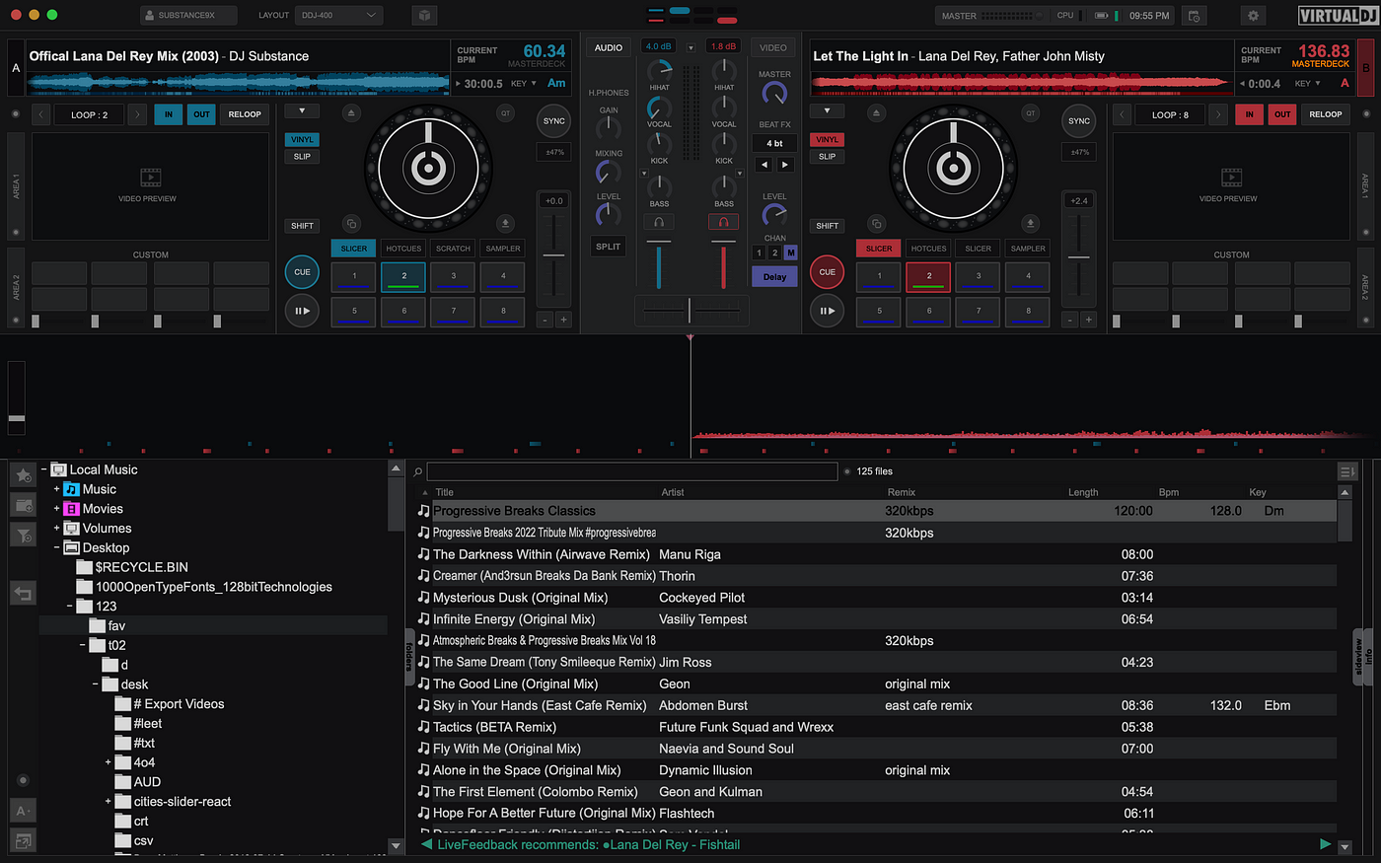Click SHIFT on deck B
Screen dimensions: 1381x863
click(827, 226)
